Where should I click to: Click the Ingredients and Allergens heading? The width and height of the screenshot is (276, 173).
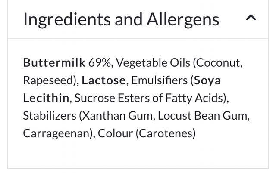(x=121, y=19)
